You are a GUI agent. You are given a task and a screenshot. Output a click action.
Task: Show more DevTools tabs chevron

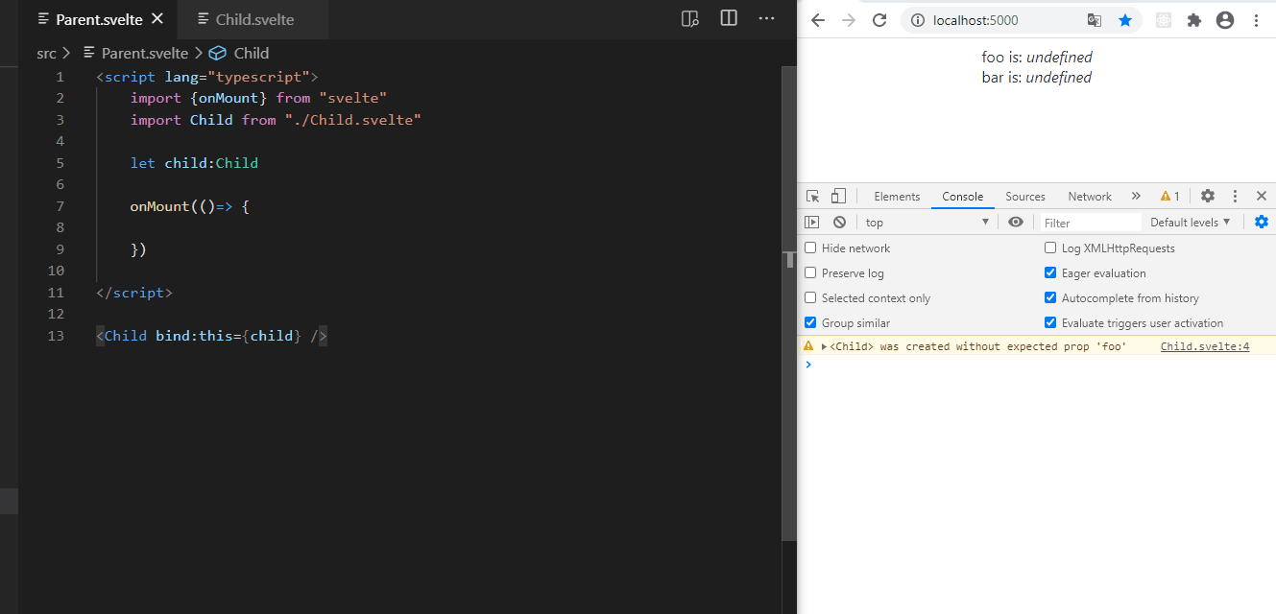[1136, 196]
